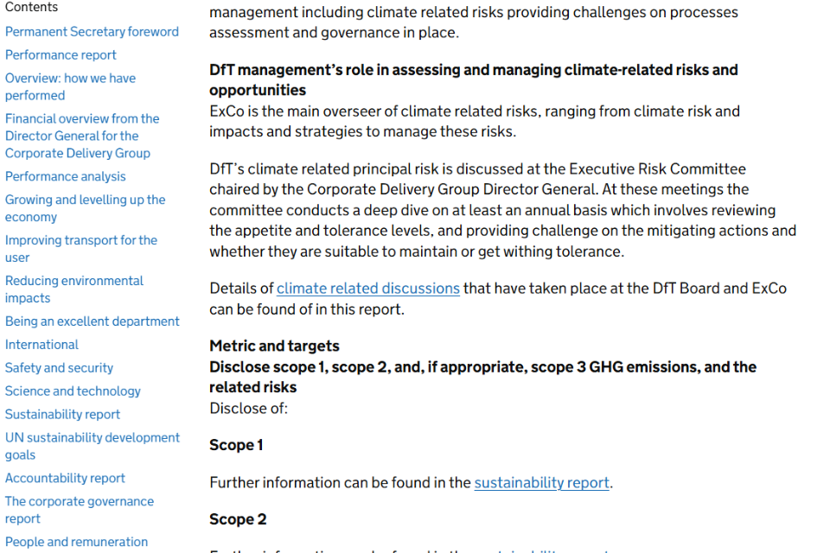Follow the climate related discussions link
The image size is (830, 553).
(x=368, y=289)
